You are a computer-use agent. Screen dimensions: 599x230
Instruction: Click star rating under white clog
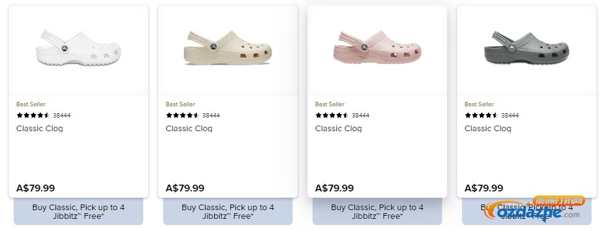(33, 115)
